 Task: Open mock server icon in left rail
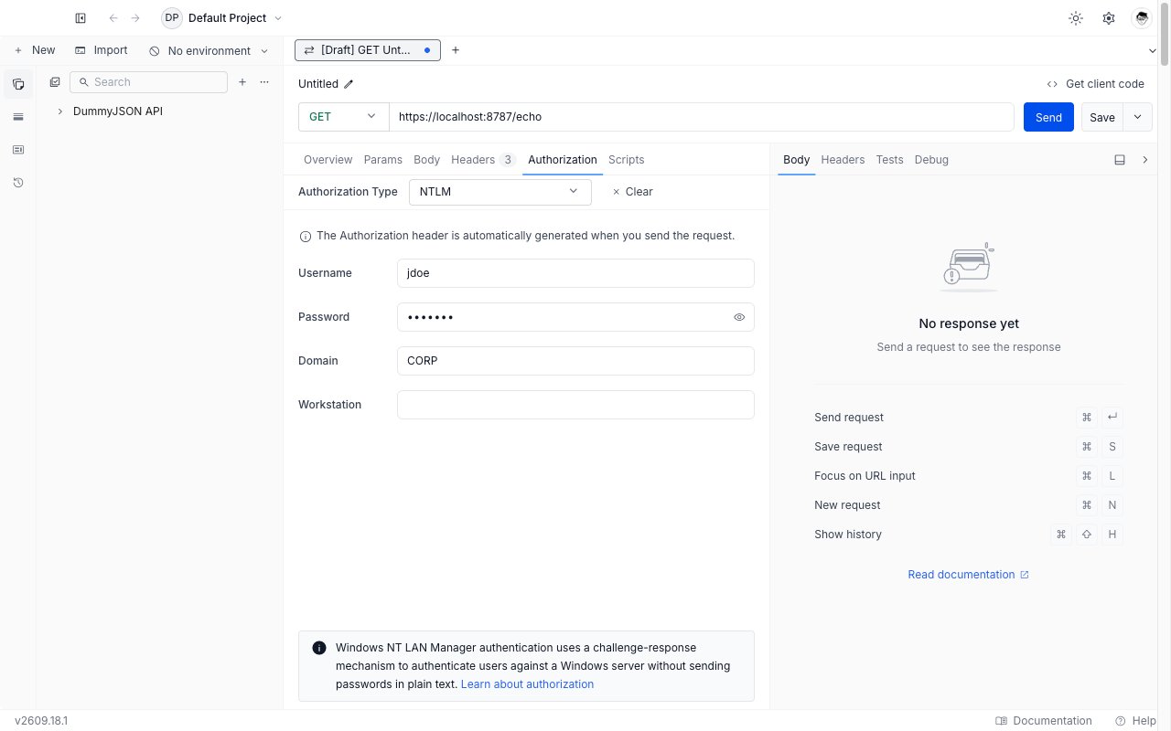18,150
